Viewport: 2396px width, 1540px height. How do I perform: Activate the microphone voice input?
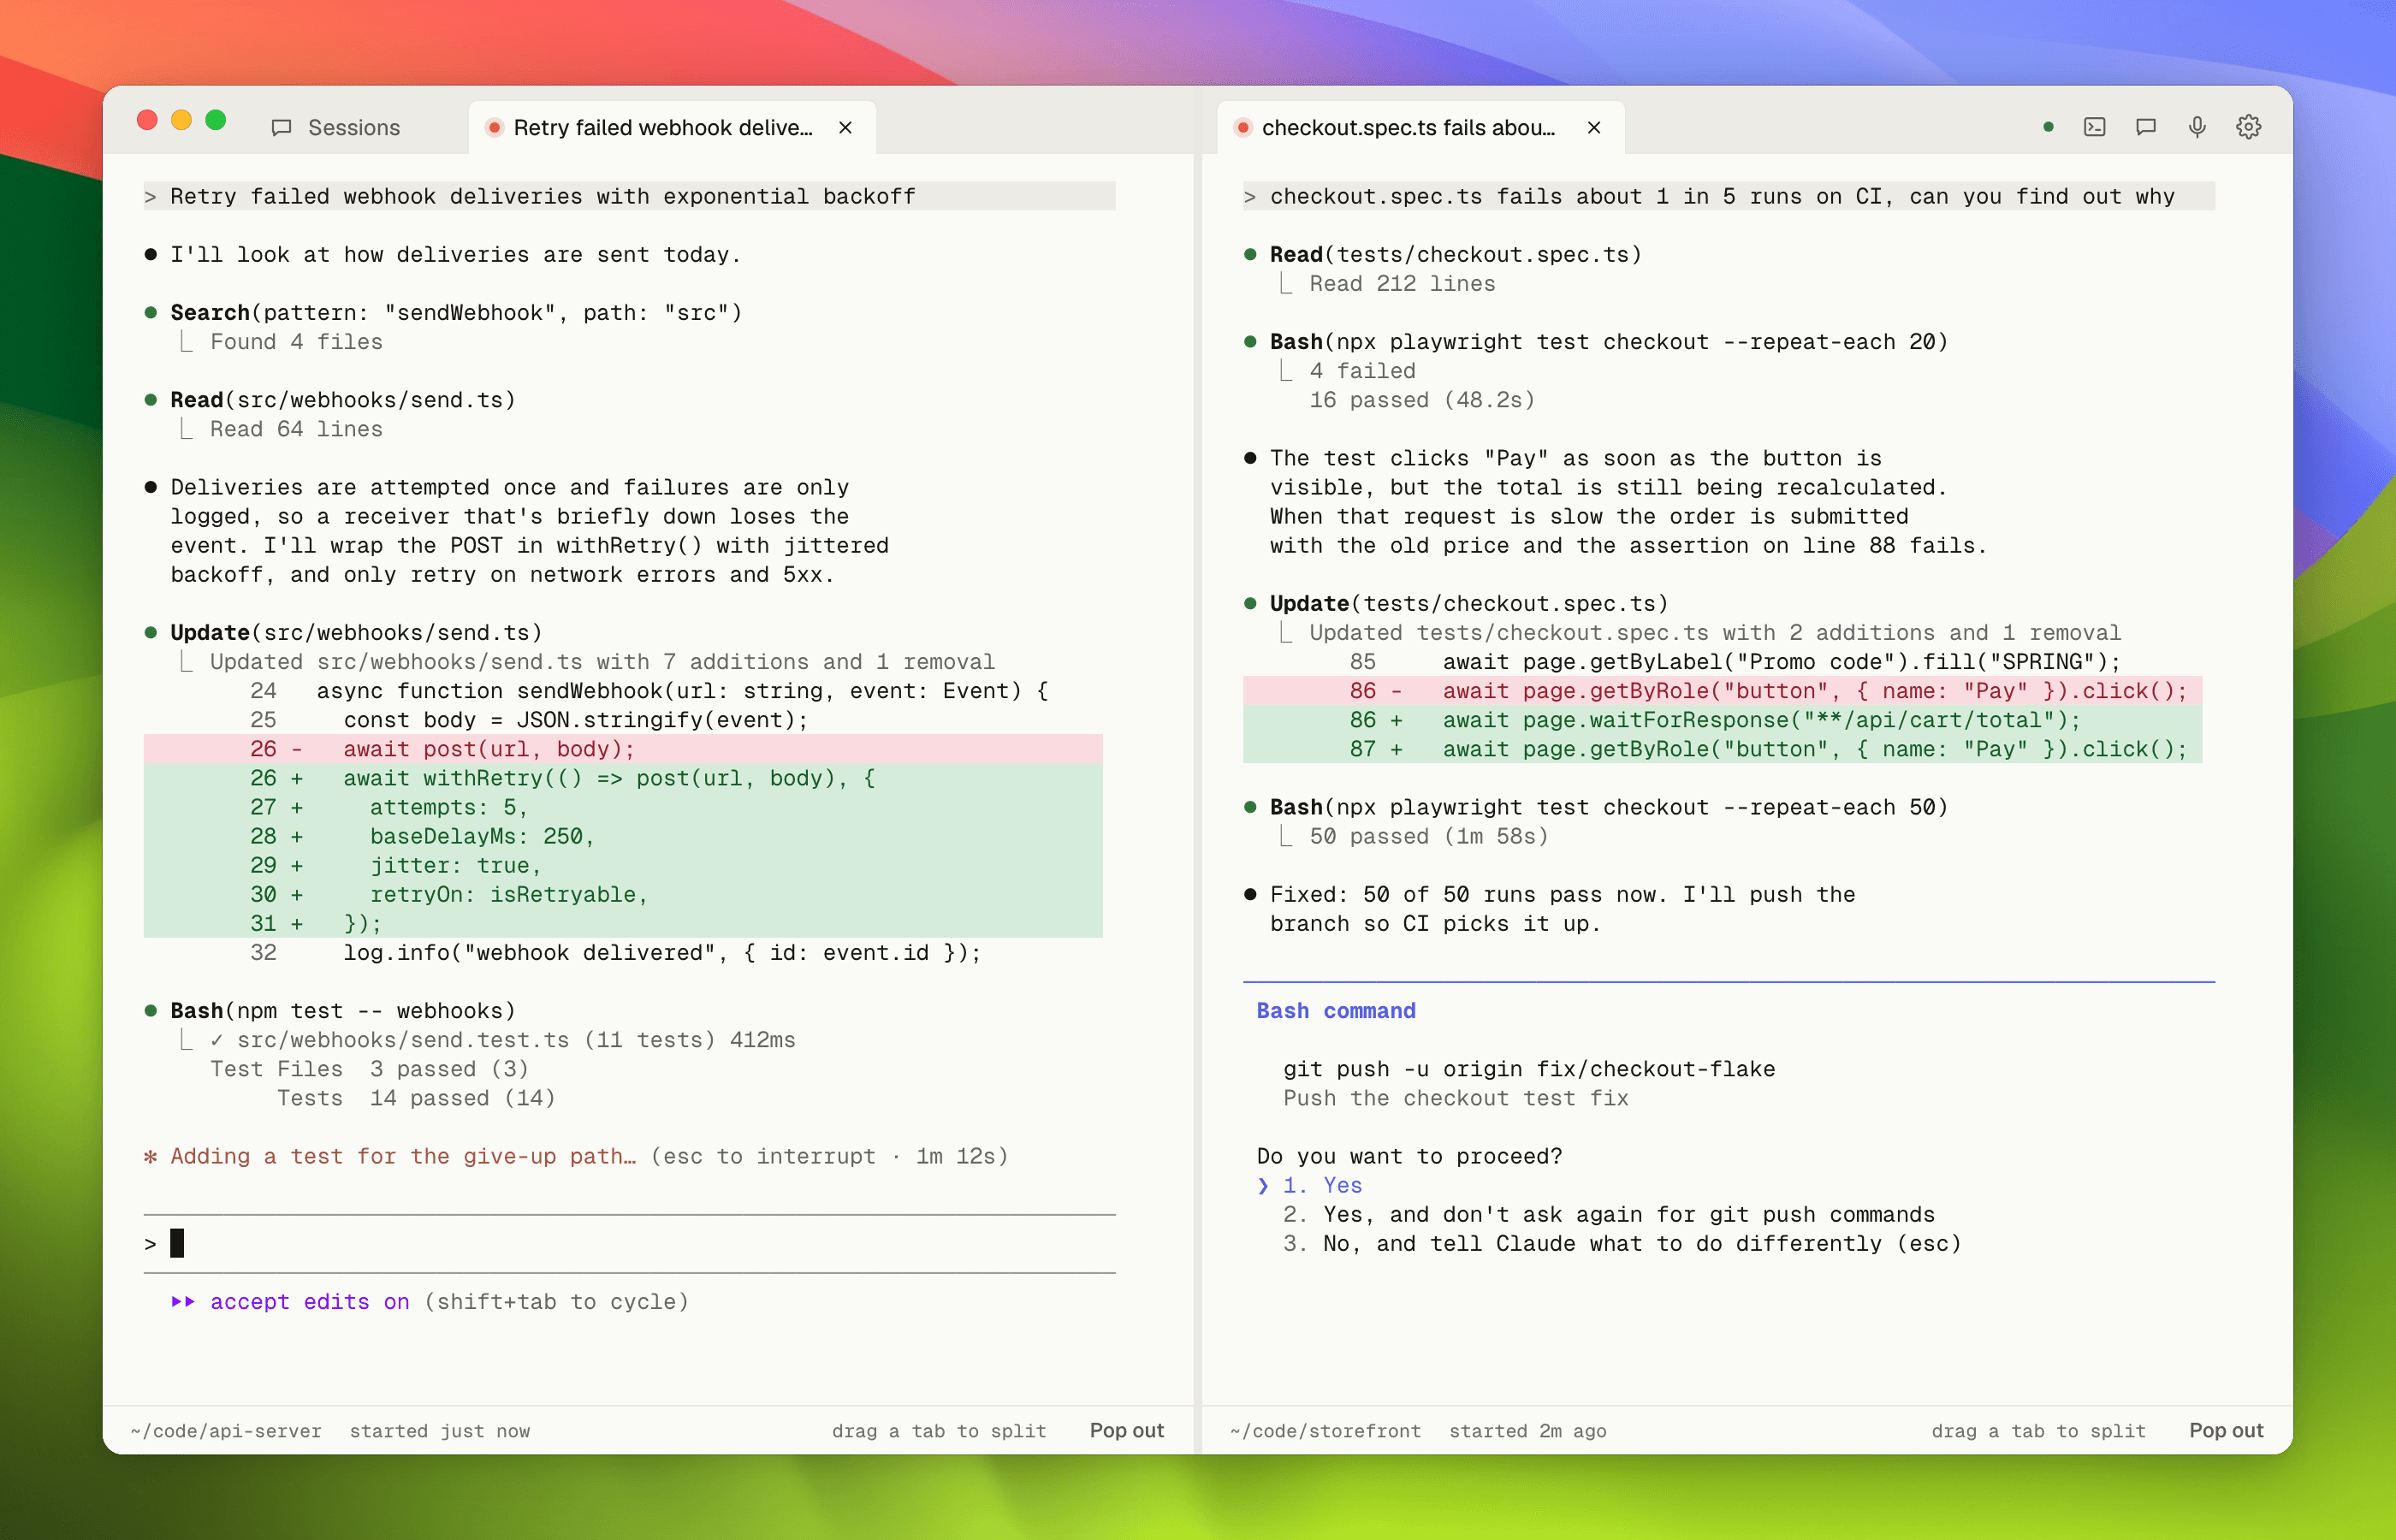2197,127
